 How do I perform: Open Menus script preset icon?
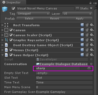[87, 50]
